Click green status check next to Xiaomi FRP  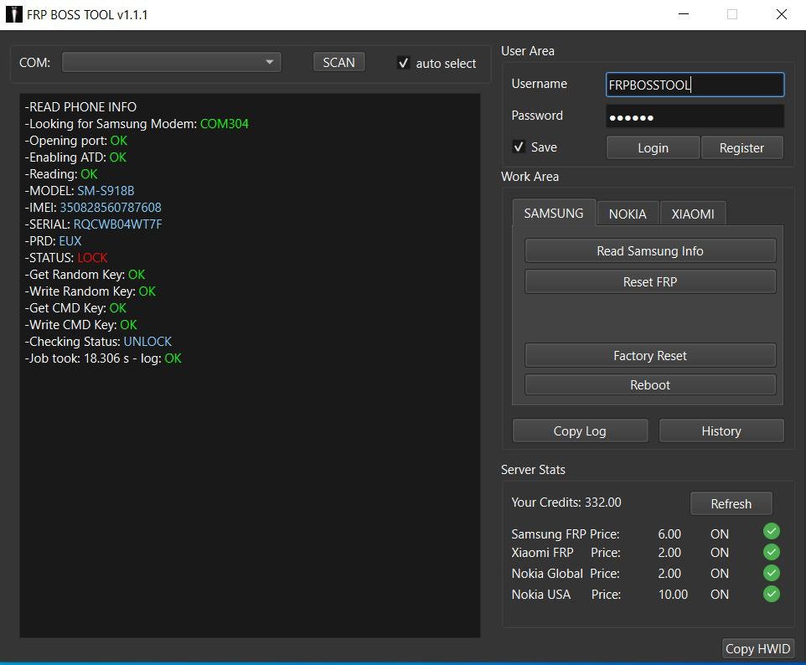click(772, 552)
